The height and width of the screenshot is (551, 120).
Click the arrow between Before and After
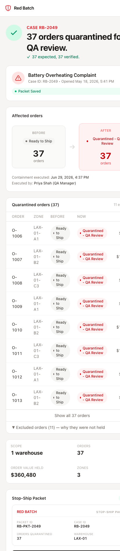pos(72,147)
